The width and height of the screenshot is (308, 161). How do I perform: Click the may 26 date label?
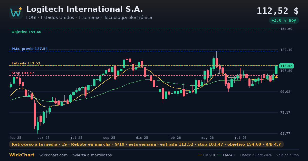tap(208, 137)
